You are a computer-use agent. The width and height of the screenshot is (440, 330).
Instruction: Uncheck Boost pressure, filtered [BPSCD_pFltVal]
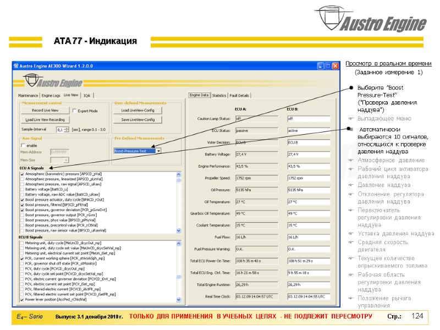[x=22, y=205]
